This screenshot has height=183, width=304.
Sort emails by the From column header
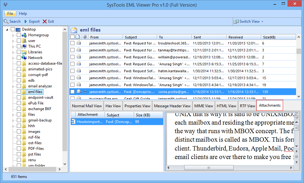[x=106, y=37]
